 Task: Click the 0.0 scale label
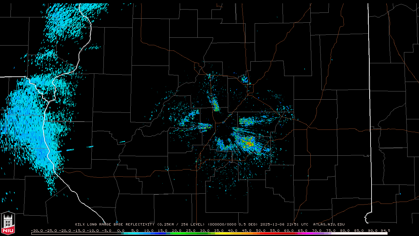(x=121, y=230)
